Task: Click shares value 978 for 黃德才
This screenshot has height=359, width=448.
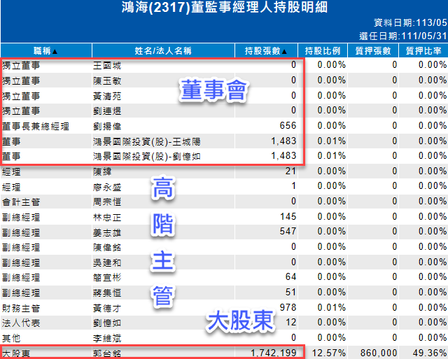Action: [288, 307]
